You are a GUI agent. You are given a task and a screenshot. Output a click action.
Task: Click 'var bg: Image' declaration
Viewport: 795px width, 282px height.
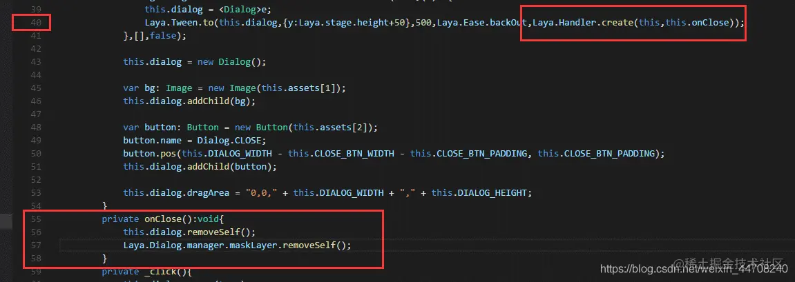pos(157,88)
